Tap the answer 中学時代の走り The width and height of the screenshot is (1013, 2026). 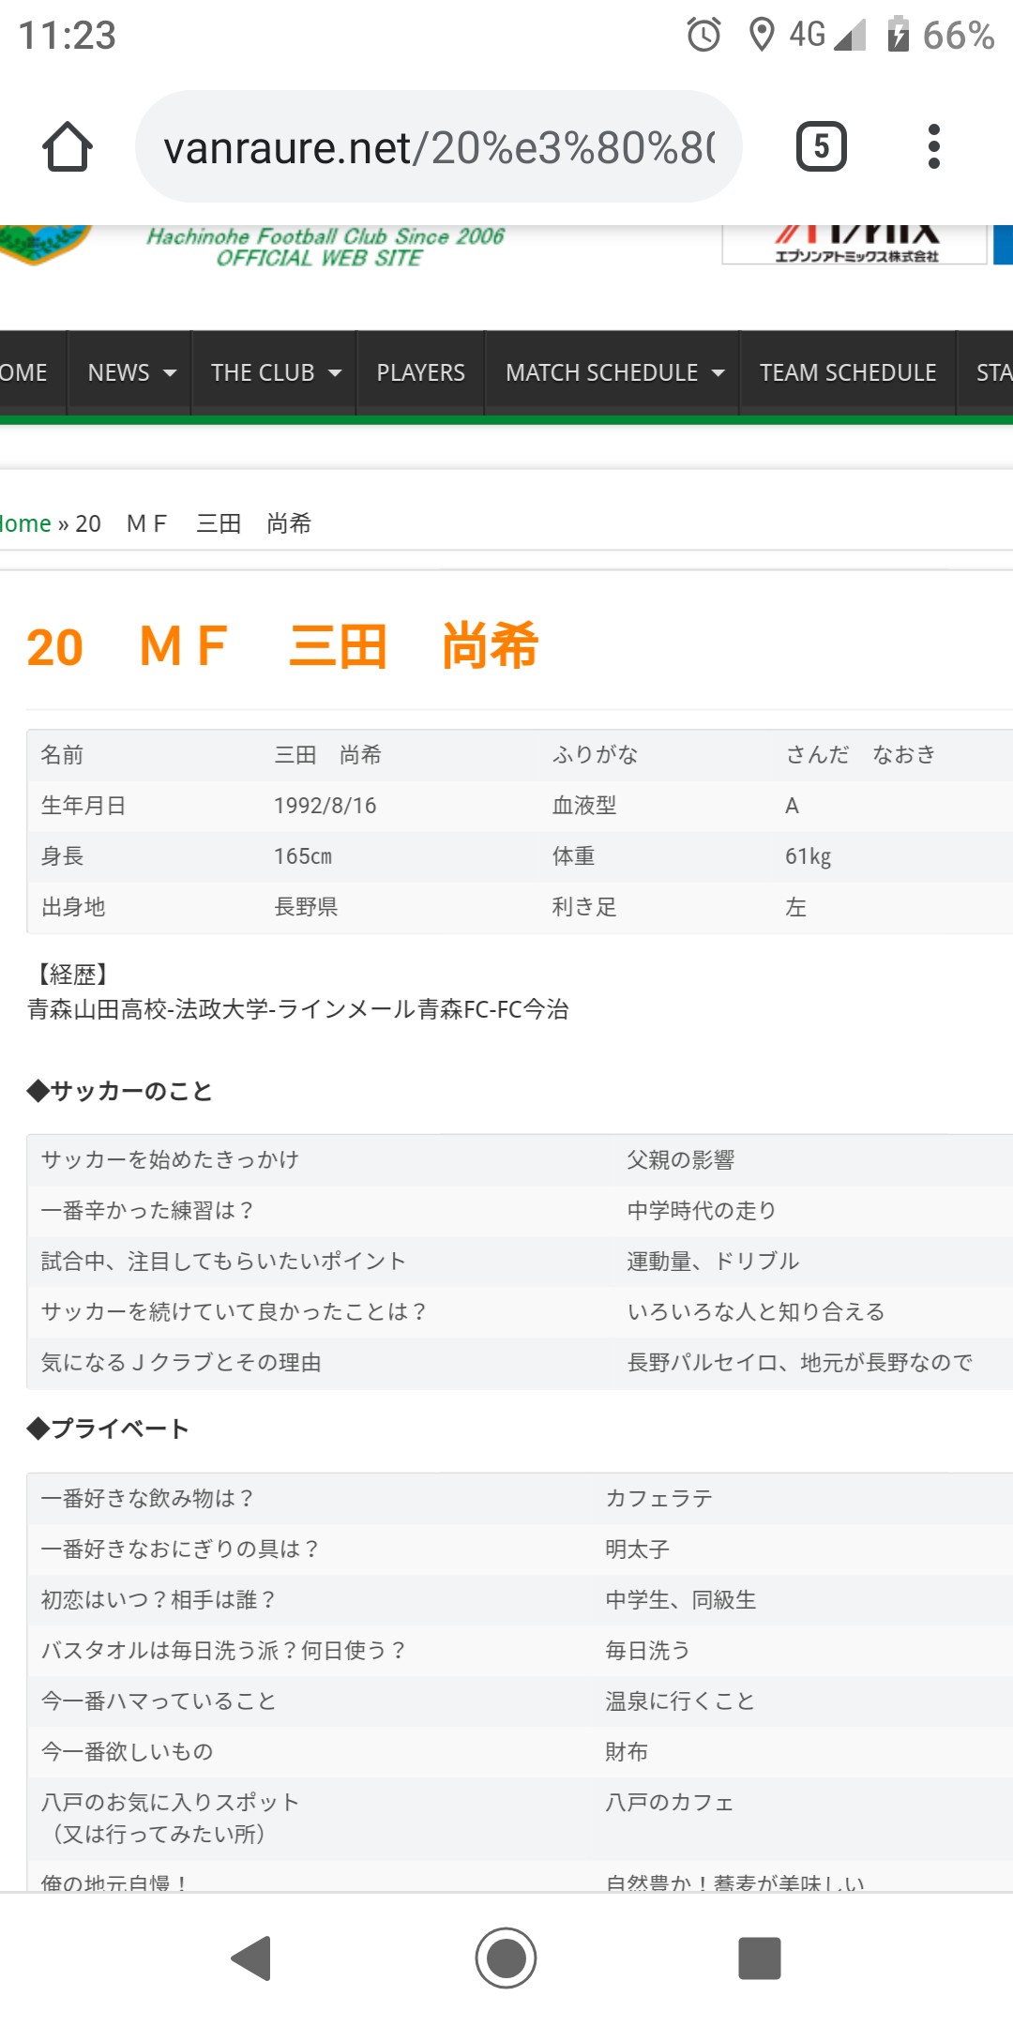[x=702, y=1211]
